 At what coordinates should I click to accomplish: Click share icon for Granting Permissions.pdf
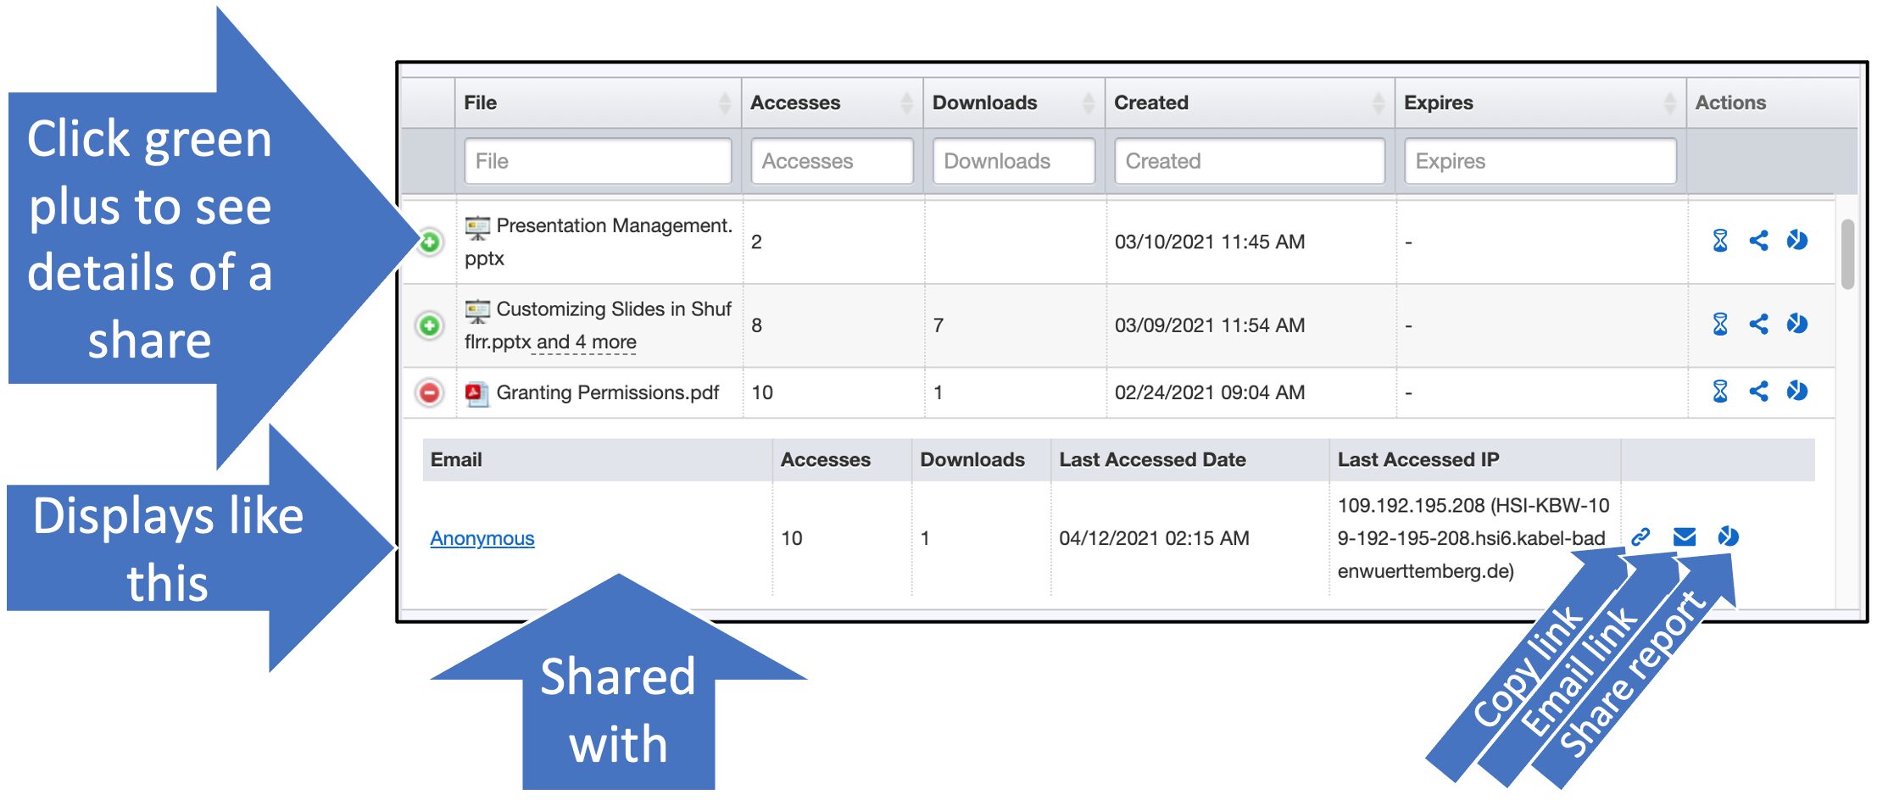pyautogui.click(x=1759, y=391)
